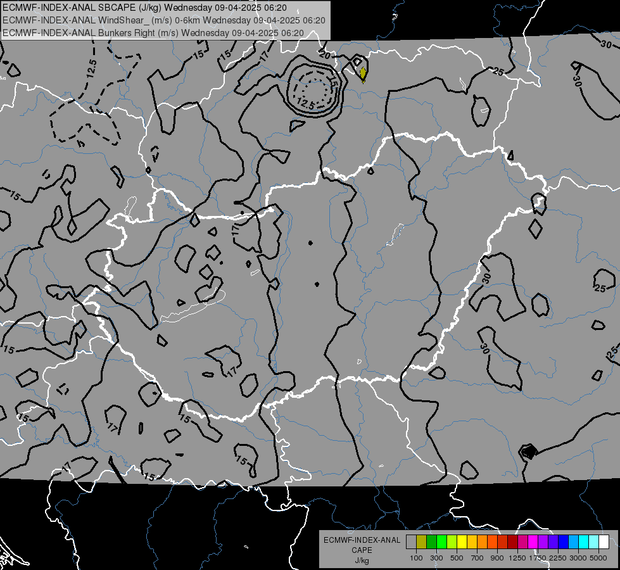Screen dimensions: 620x570
Task: Click the legend value 300
Action: (436, 558)
